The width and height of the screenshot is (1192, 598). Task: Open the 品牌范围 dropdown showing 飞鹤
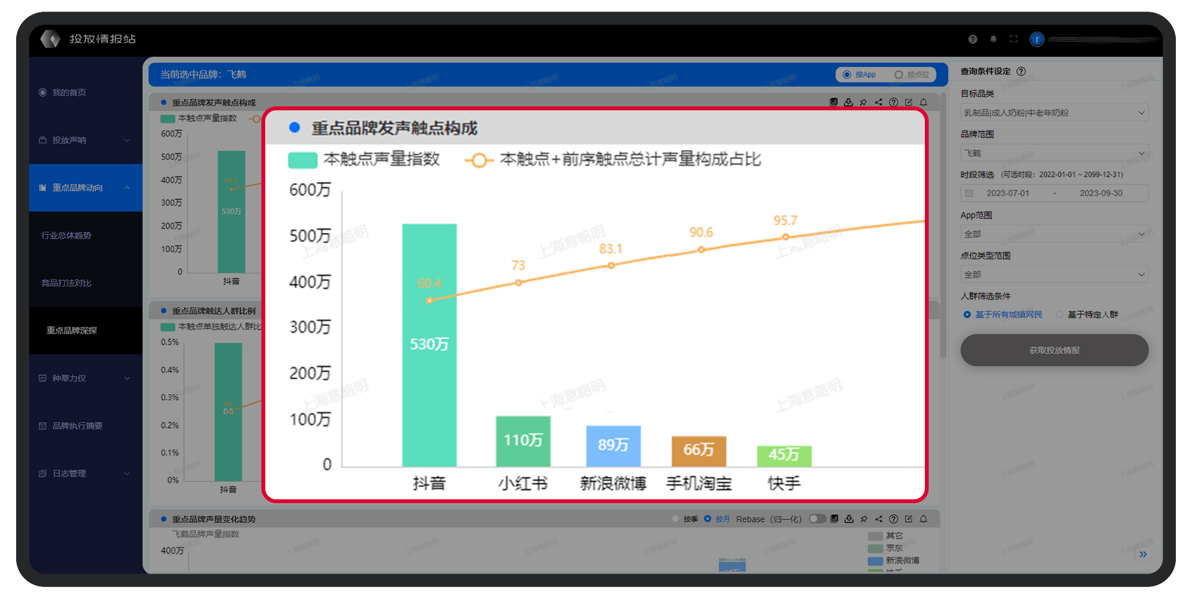pos(1055,154)
